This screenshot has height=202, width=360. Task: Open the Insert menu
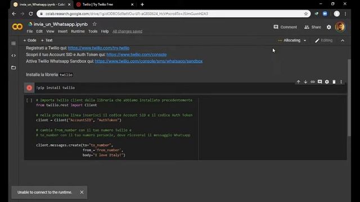62,31
